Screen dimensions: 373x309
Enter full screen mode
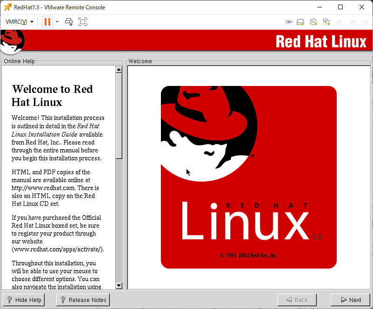(x=83, y=22)
